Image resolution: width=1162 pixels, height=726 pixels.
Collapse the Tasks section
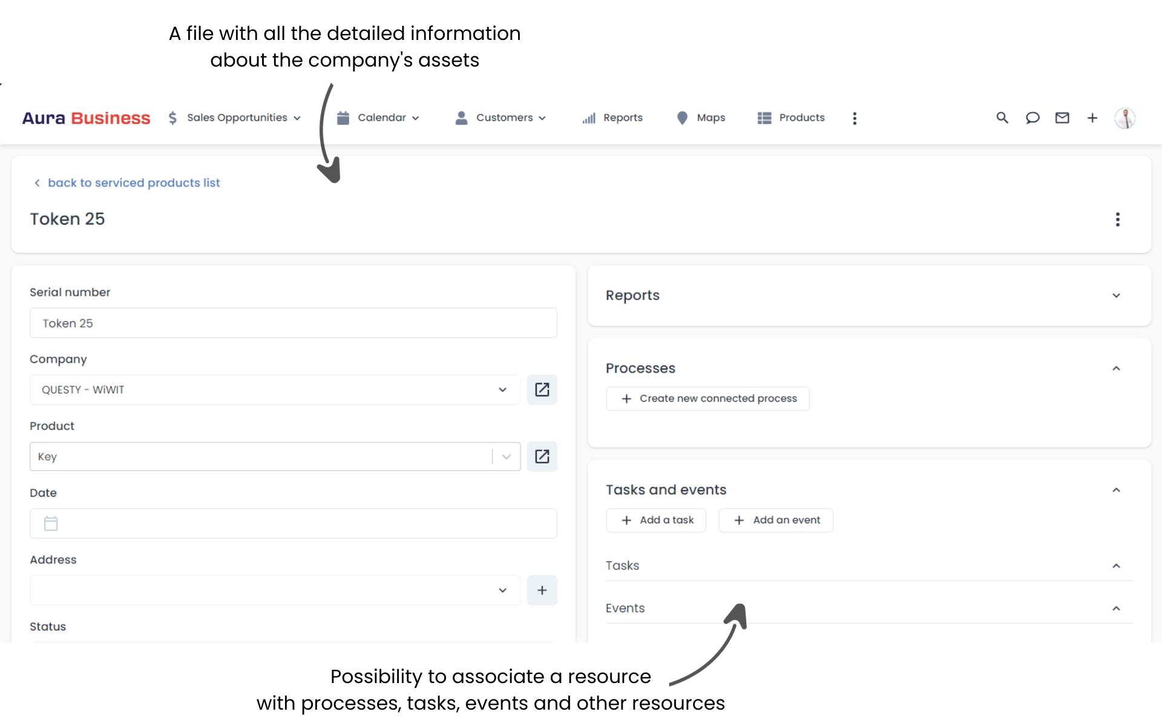[x=1117, y=566]
